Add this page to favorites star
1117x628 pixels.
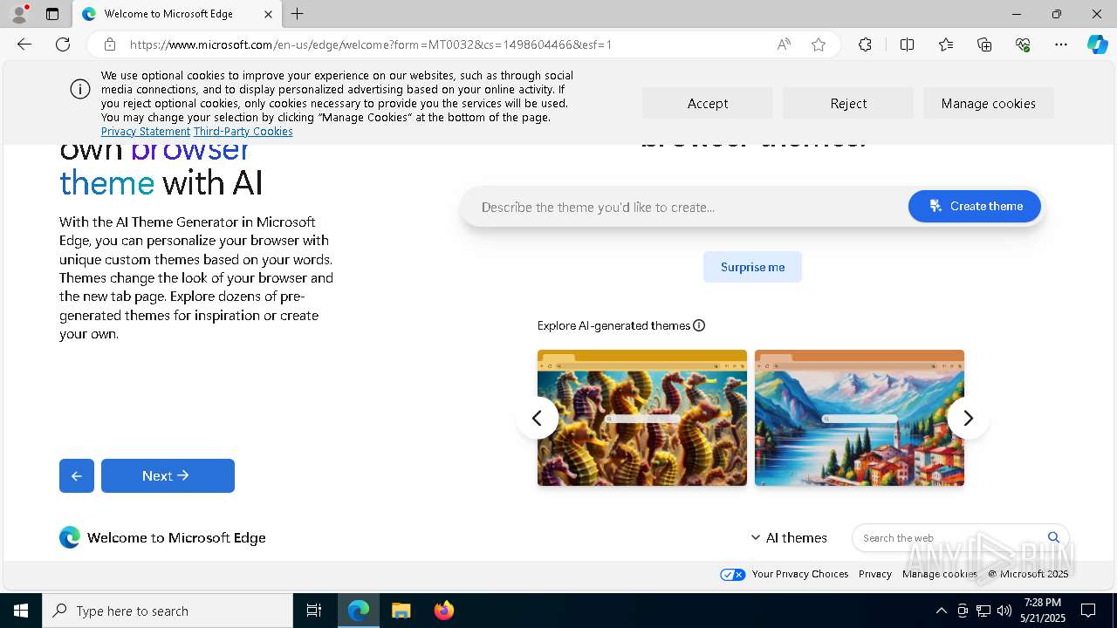coord(819,44)
